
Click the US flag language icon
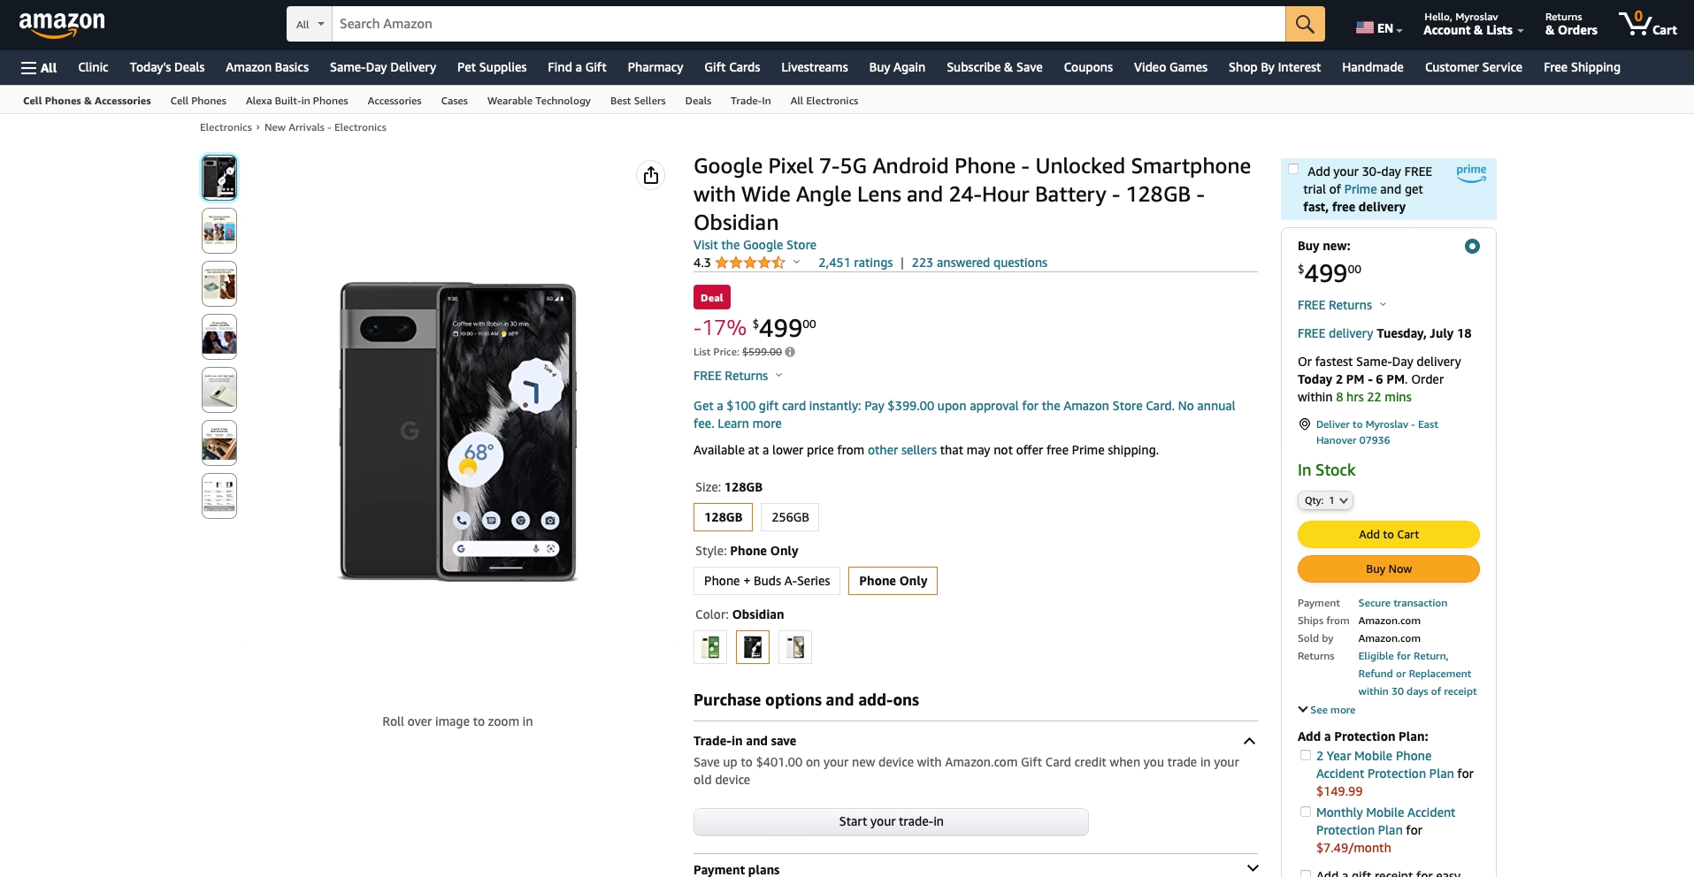tap(1365, 28)
